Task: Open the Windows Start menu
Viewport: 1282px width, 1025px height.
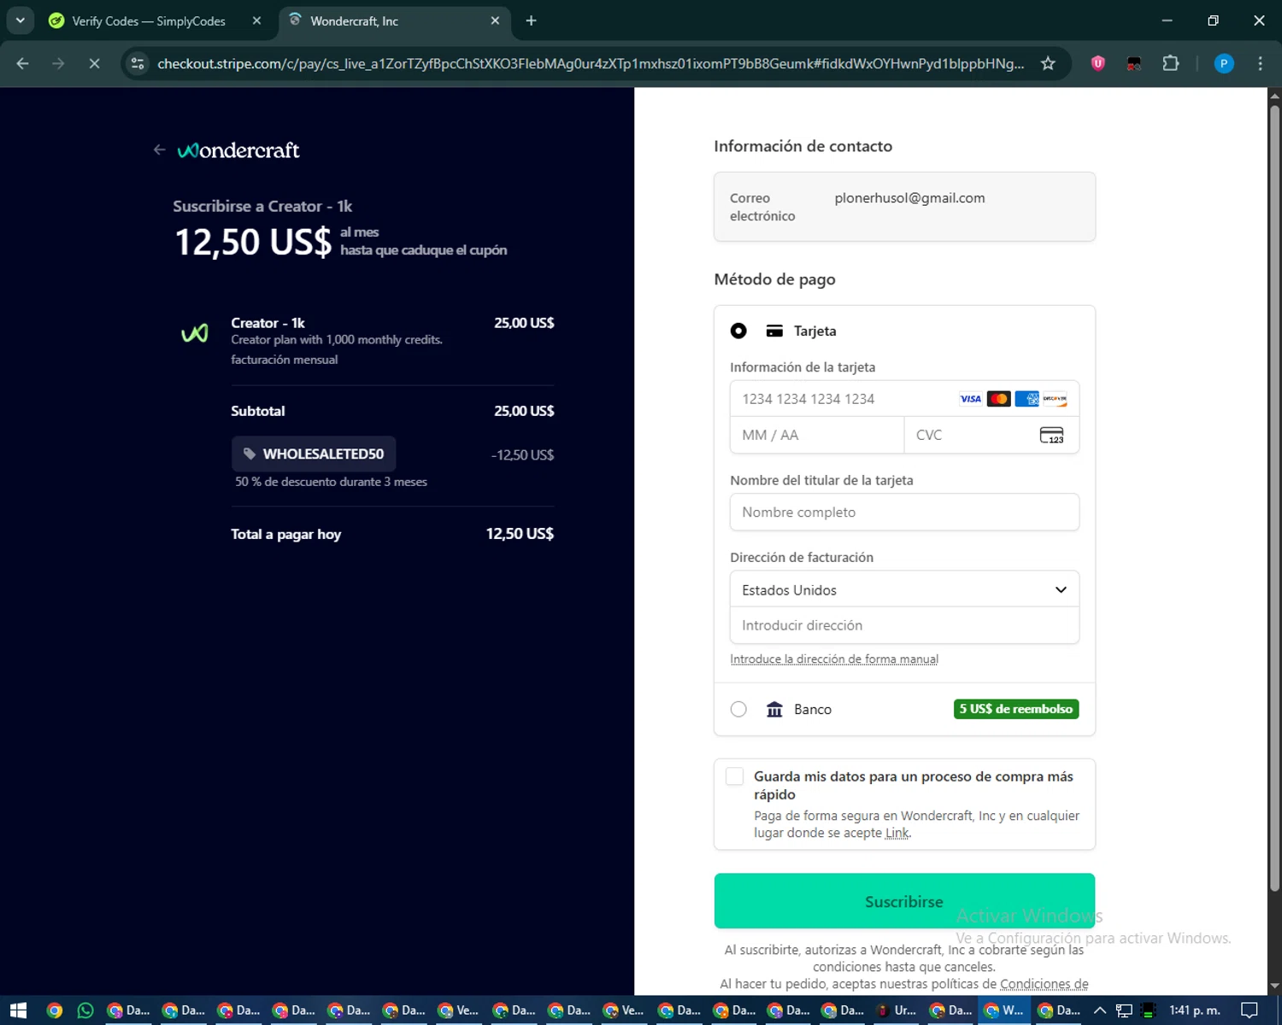Action: 18,1010
